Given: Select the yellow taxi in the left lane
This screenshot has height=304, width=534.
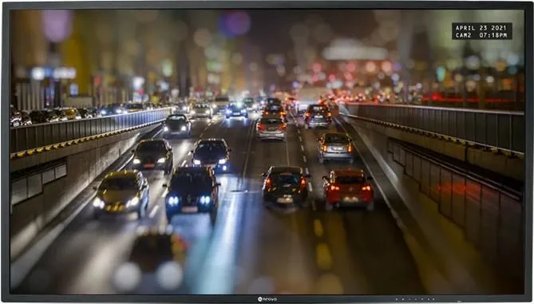Looking at the screenshot, I should [x=121, y=193].
